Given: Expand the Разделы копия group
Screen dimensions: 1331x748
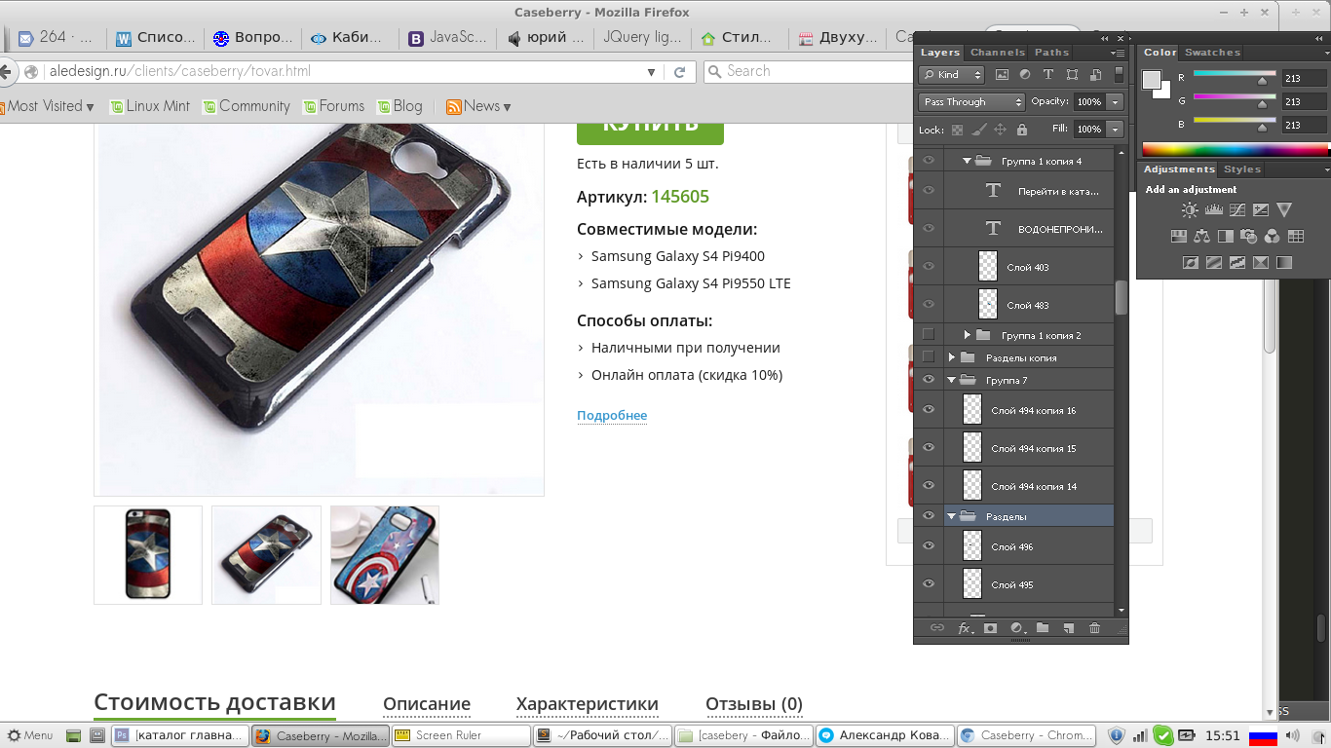Looking at the screenshot, I should pyautogui.click(x=952, y=357).
